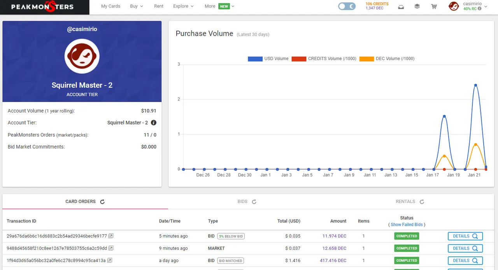The height and width of the screenshot is (270, 498).
Task: Toggle USD Volume series in the chart legend
Action: tap(268, 59)
